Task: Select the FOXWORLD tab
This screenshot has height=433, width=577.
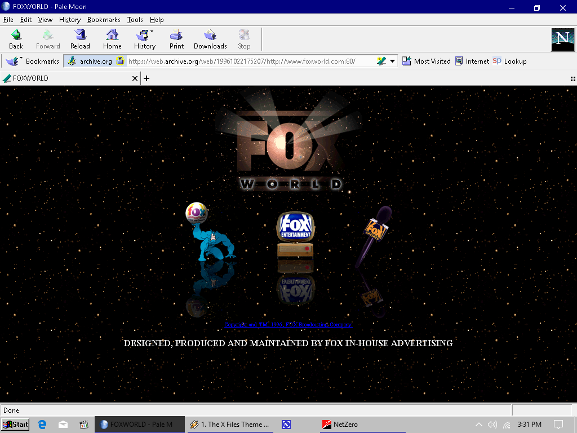Action: point(70,78)
